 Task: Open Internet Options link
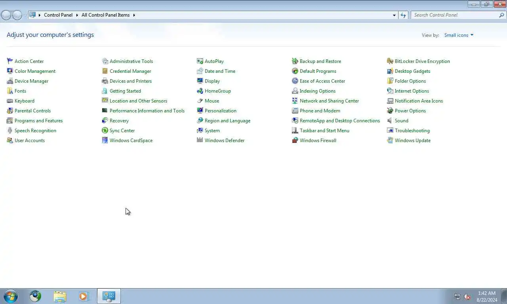coord(412,91)
